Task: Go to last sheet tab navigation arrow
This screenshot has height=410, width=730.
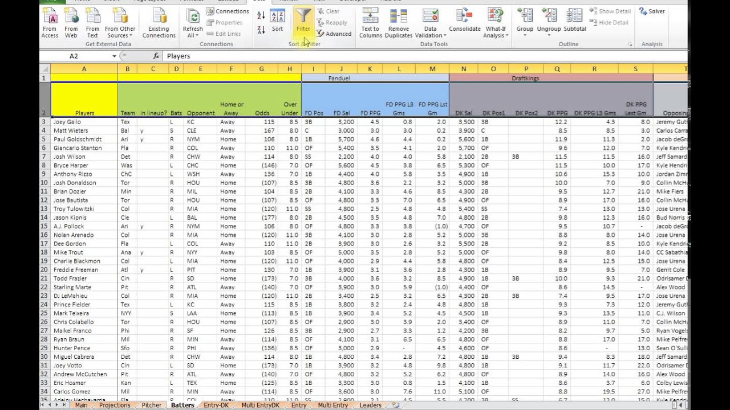Action: 64,405
